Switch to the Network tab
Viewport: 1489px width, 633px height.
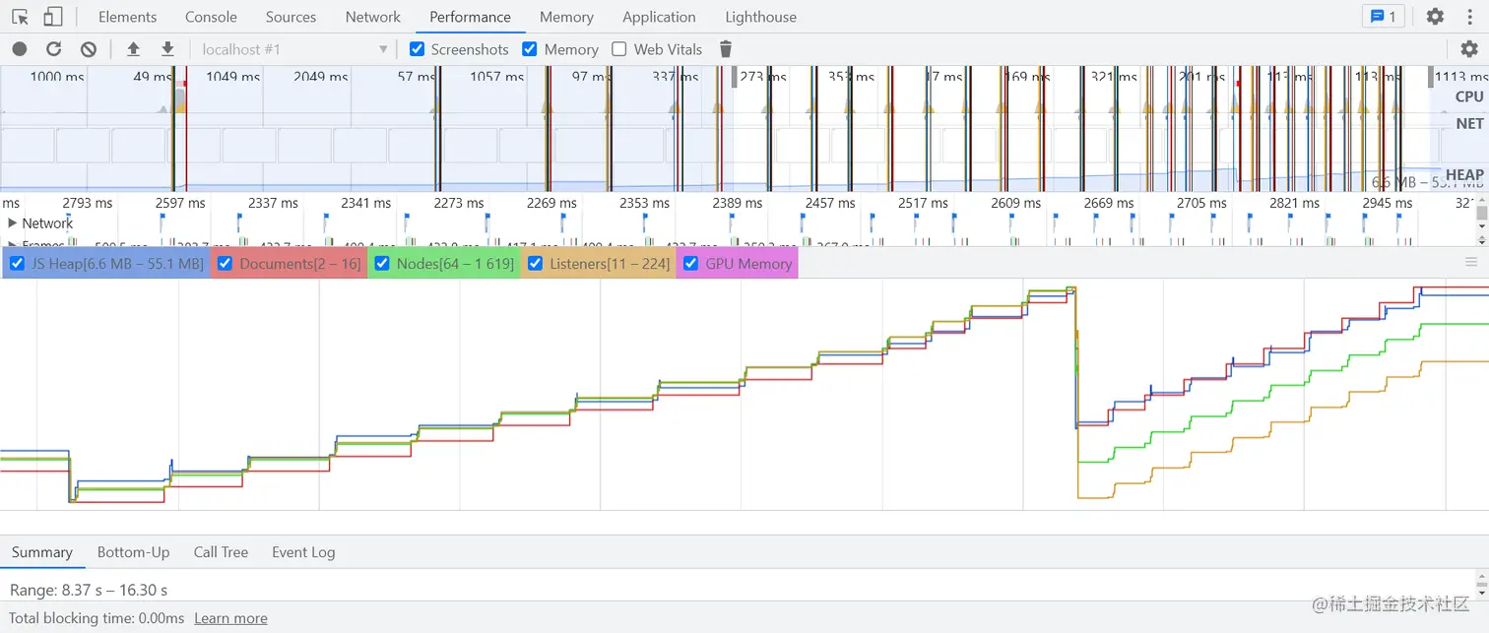point(372,17)
